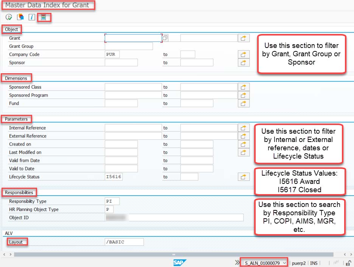
Task: Click the Sponsor to-value field
Action: point(197,62)
